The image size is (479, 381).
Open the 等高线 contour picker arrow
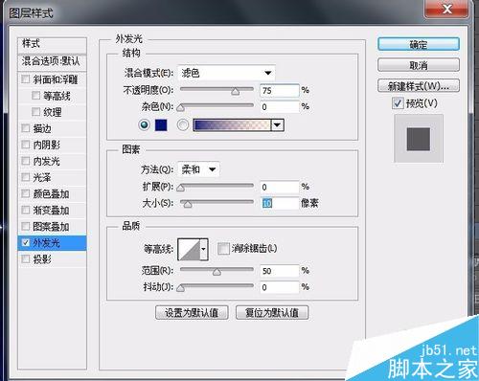(x=204, y=249)
